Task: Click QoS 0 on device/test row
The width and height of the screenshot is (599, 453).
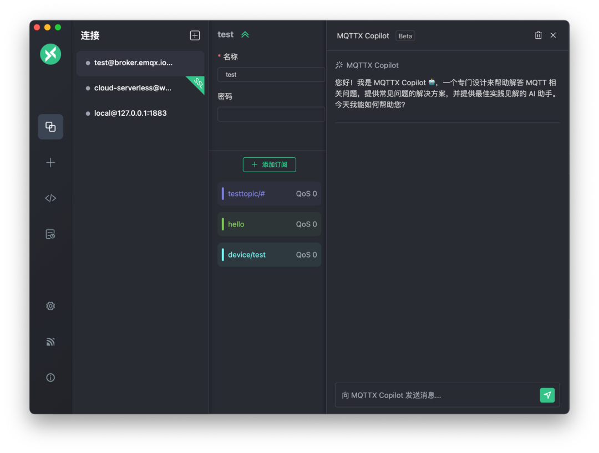Action: pyautogui.click(x=306, y=255)
